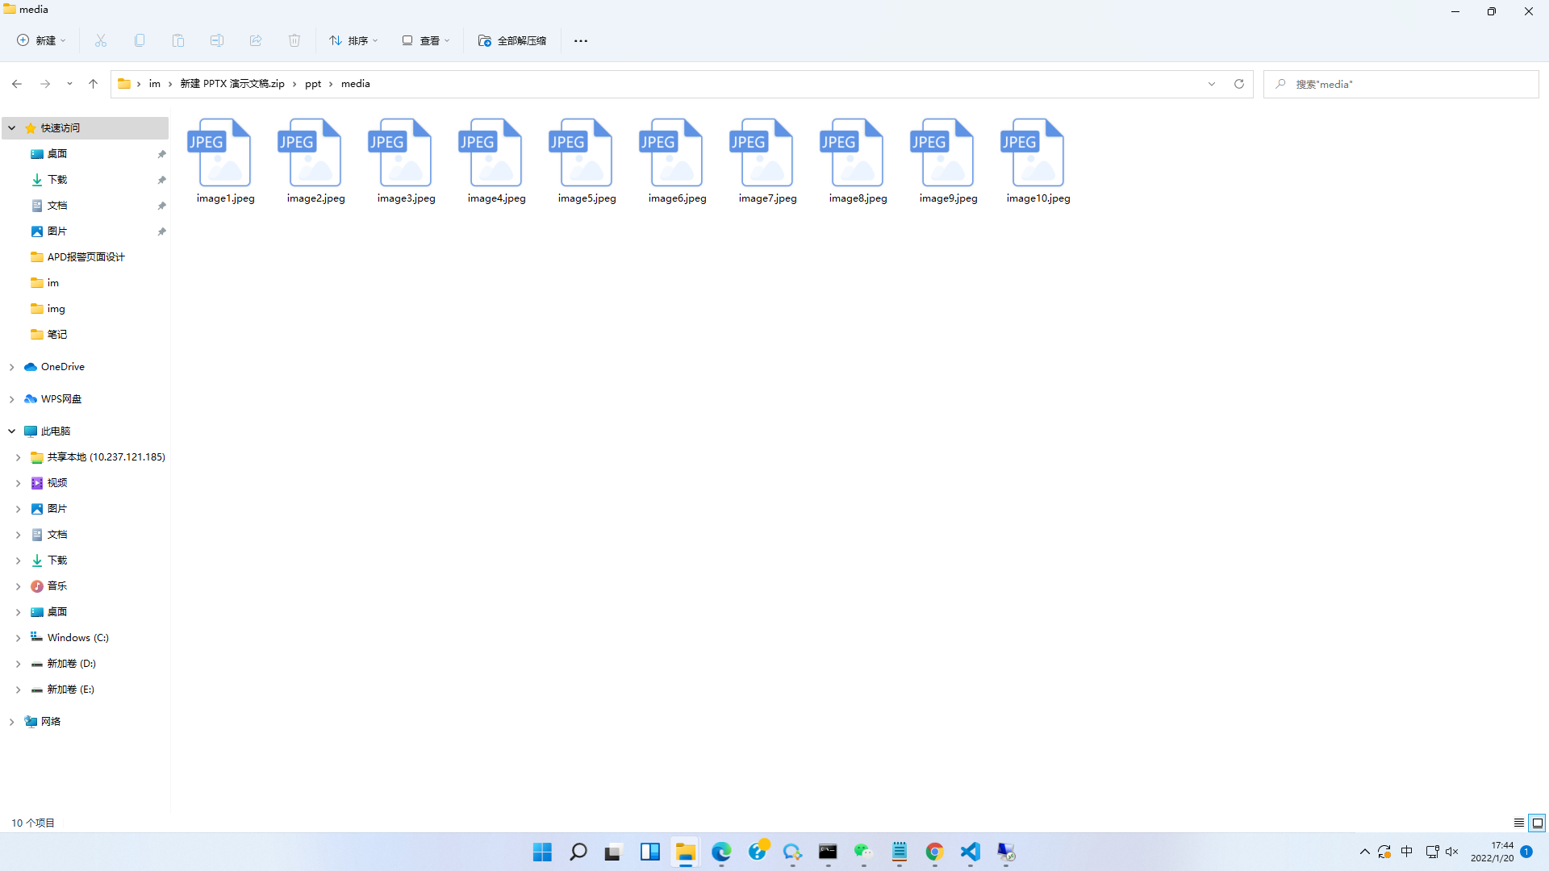Open recent locations dropdown arrow

pos(69,84)
